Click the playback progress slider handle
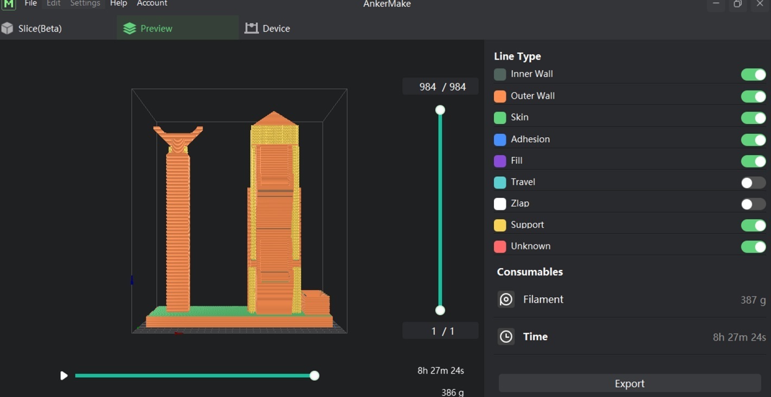The image size is (771, 397). point(314,375)
